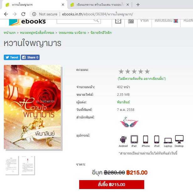
Task: Open the bookshelf archive icon in header
Action: 118,21
